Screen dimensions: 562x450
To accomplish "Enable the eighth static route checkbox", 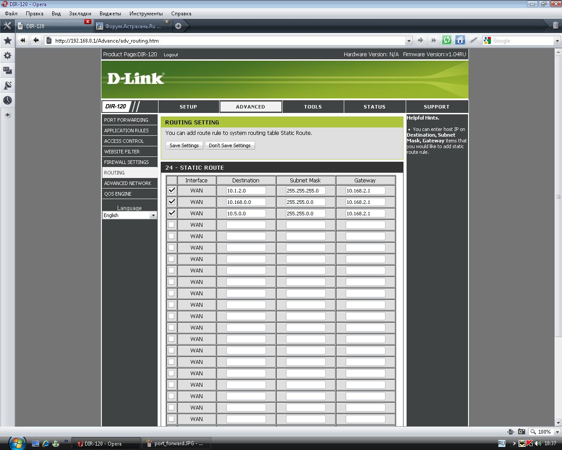I will (x=172, y=270).
